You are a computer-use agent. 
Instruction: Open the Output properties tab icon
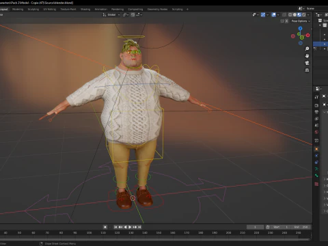click(316, 112)
